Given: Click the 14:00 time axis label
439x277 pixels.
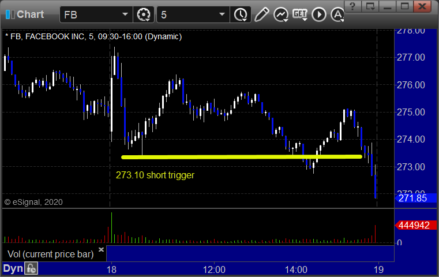Looking at the screenshot, I should [x=296, y=269].
